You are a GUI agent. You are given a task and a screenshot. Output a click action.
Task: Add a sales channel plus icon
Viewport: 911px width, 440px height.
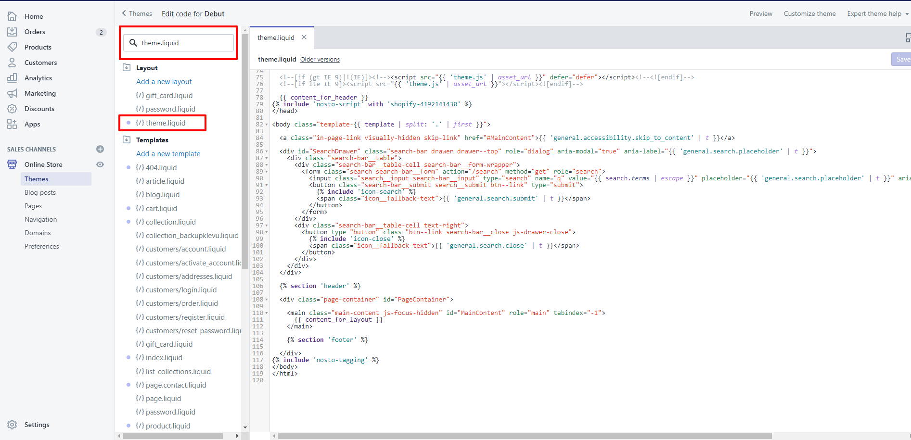(100, 149)
